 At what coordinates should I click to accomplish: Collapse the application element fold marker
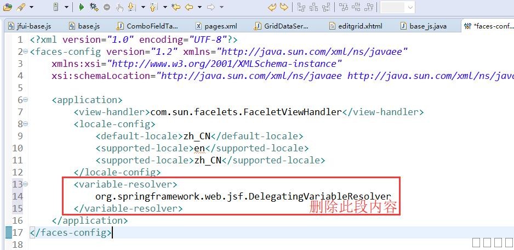(26, 100)
